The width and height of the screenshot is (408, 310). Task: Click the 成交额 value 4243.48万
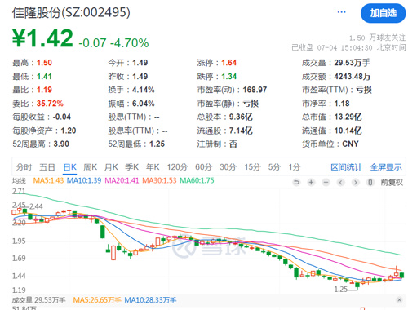pyautogui.click(x=353, y=77)
